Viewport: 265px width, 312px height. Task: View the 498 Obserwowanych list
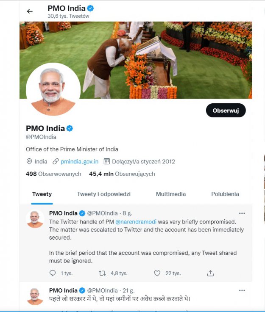(x=53, y=174)
